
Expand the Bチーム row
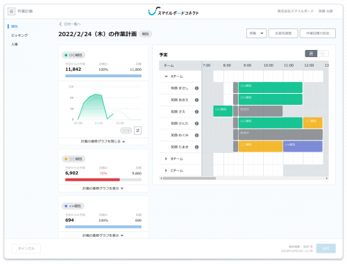coord(166,159)
